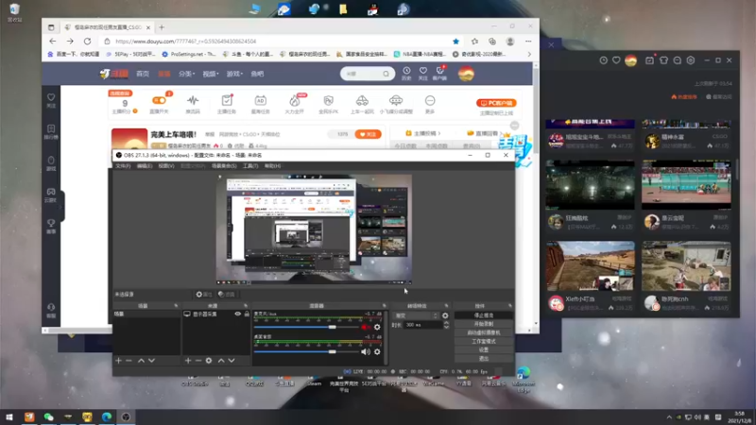
Task: Refresh the browser page
Action: tap(87, 42)
